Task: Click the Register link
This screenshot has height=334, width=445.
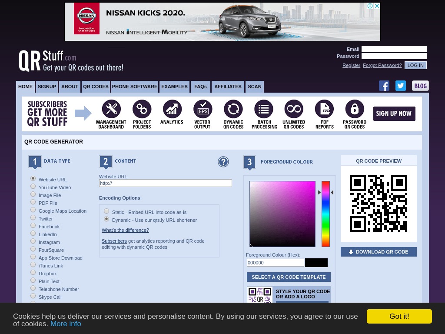Action: click(351, 65)
